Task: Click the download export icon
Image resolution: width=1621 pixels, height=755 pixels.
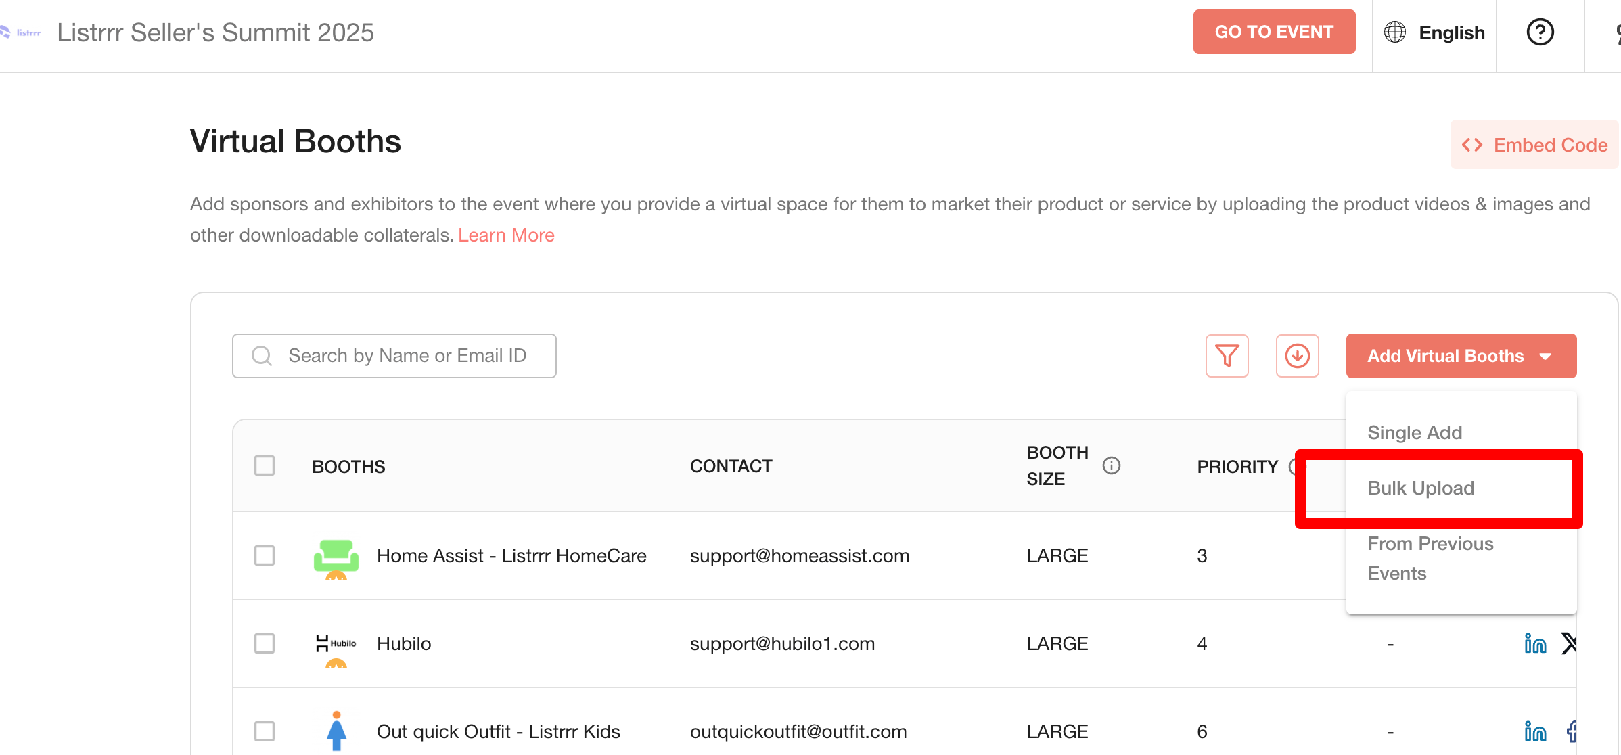Action: click(x=1297, y=356)
